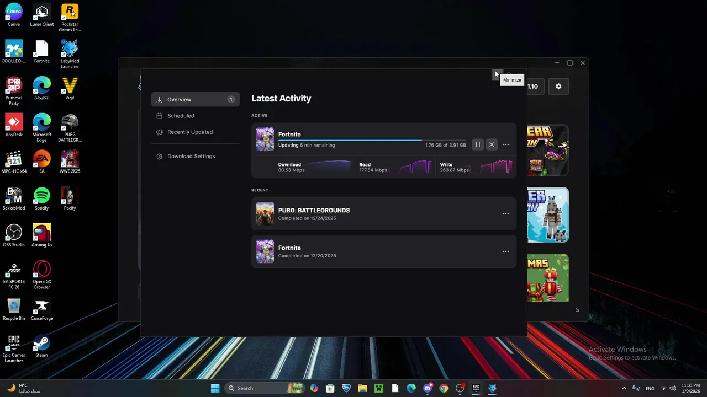Select LabyMod Launcher desktop icon
Viewport: 707px width, 397px height.
pos(70,54)
